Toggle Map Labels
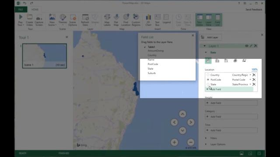This screenshot has width=280, height=157. pyautogui.click(x=107, y=20)
